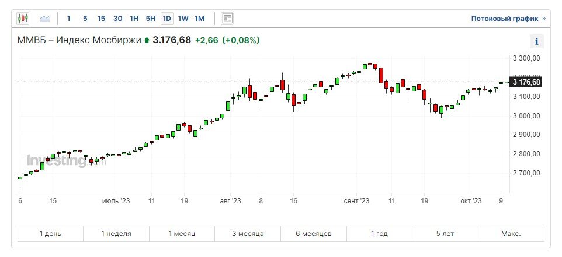This screenshot has height=257, width=562.
Task: Select the 1H interval
Action: [x=134, y=19]
